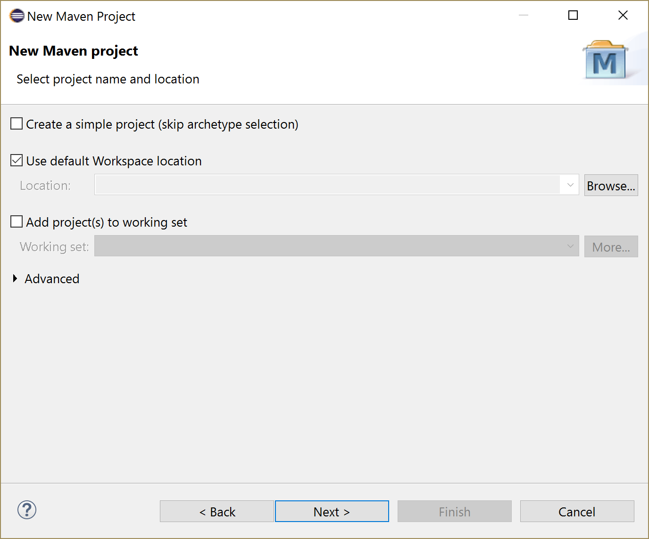Click the More... working set button
The height and width of the screenshot is (539, 649).
click(x=611, y=246)
